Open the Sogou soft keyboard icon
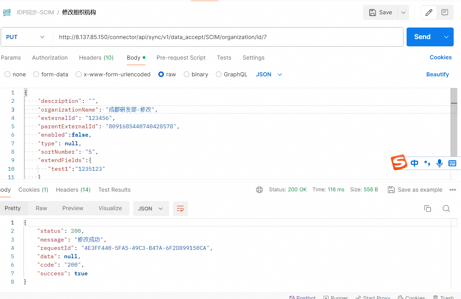461x299 pixels. (x=452, y=163)
